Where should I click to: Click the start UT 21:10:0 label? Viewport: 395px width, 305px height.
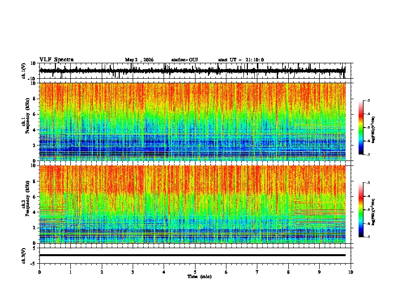click(241, 60)
